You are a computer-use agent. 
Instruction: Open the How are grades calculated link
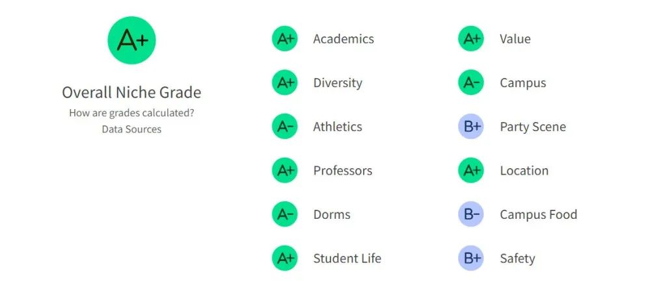131,113
